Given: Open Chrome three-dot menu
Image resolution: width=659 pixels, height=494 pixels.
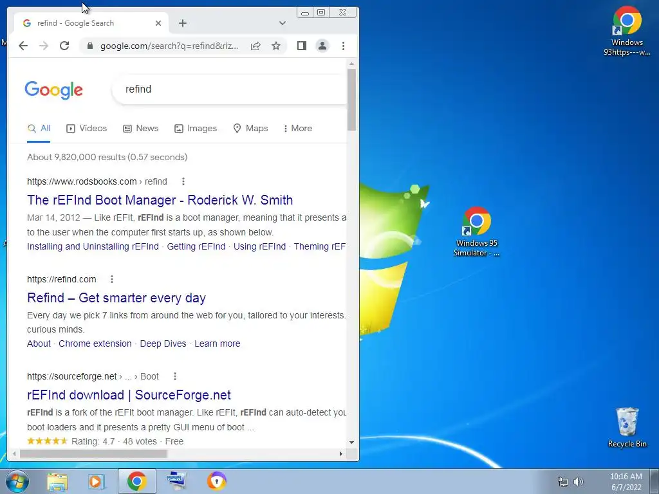Looking at the screenshot, I should click(x=344, y=46).
